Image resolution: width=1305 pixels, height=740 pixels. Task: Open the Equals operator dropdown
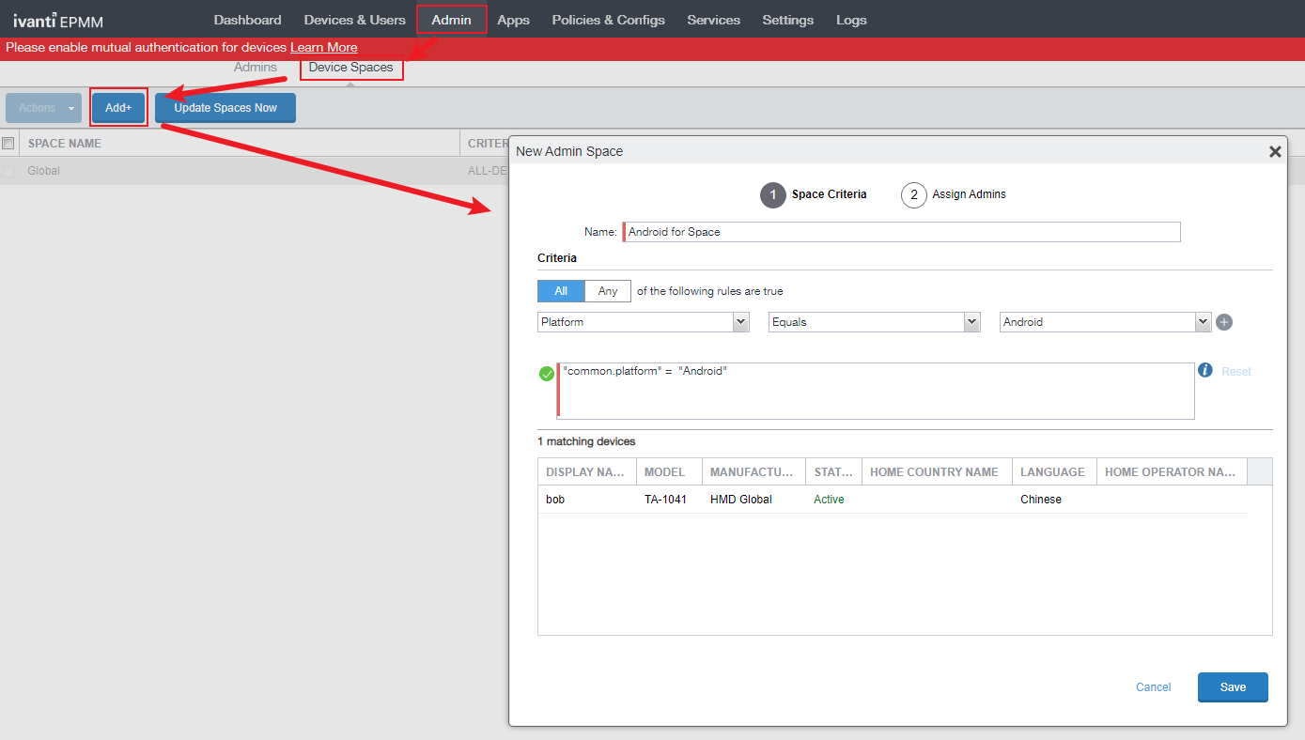coord(874,322)
